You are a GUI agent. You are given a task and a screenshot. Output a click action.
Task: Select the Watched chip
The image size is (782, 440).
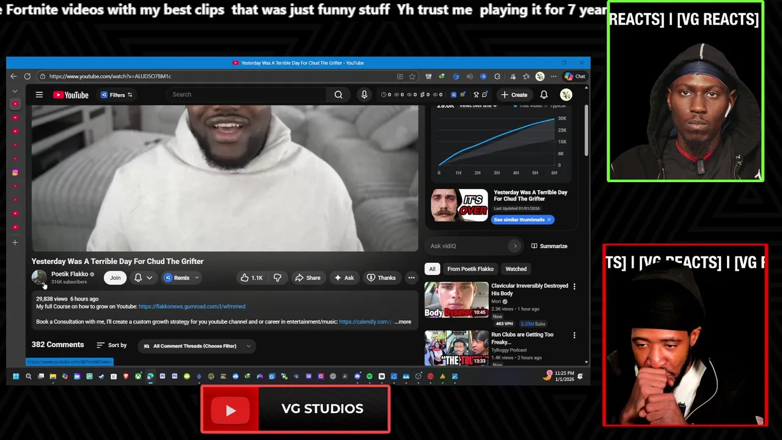[x=516, y=269]
